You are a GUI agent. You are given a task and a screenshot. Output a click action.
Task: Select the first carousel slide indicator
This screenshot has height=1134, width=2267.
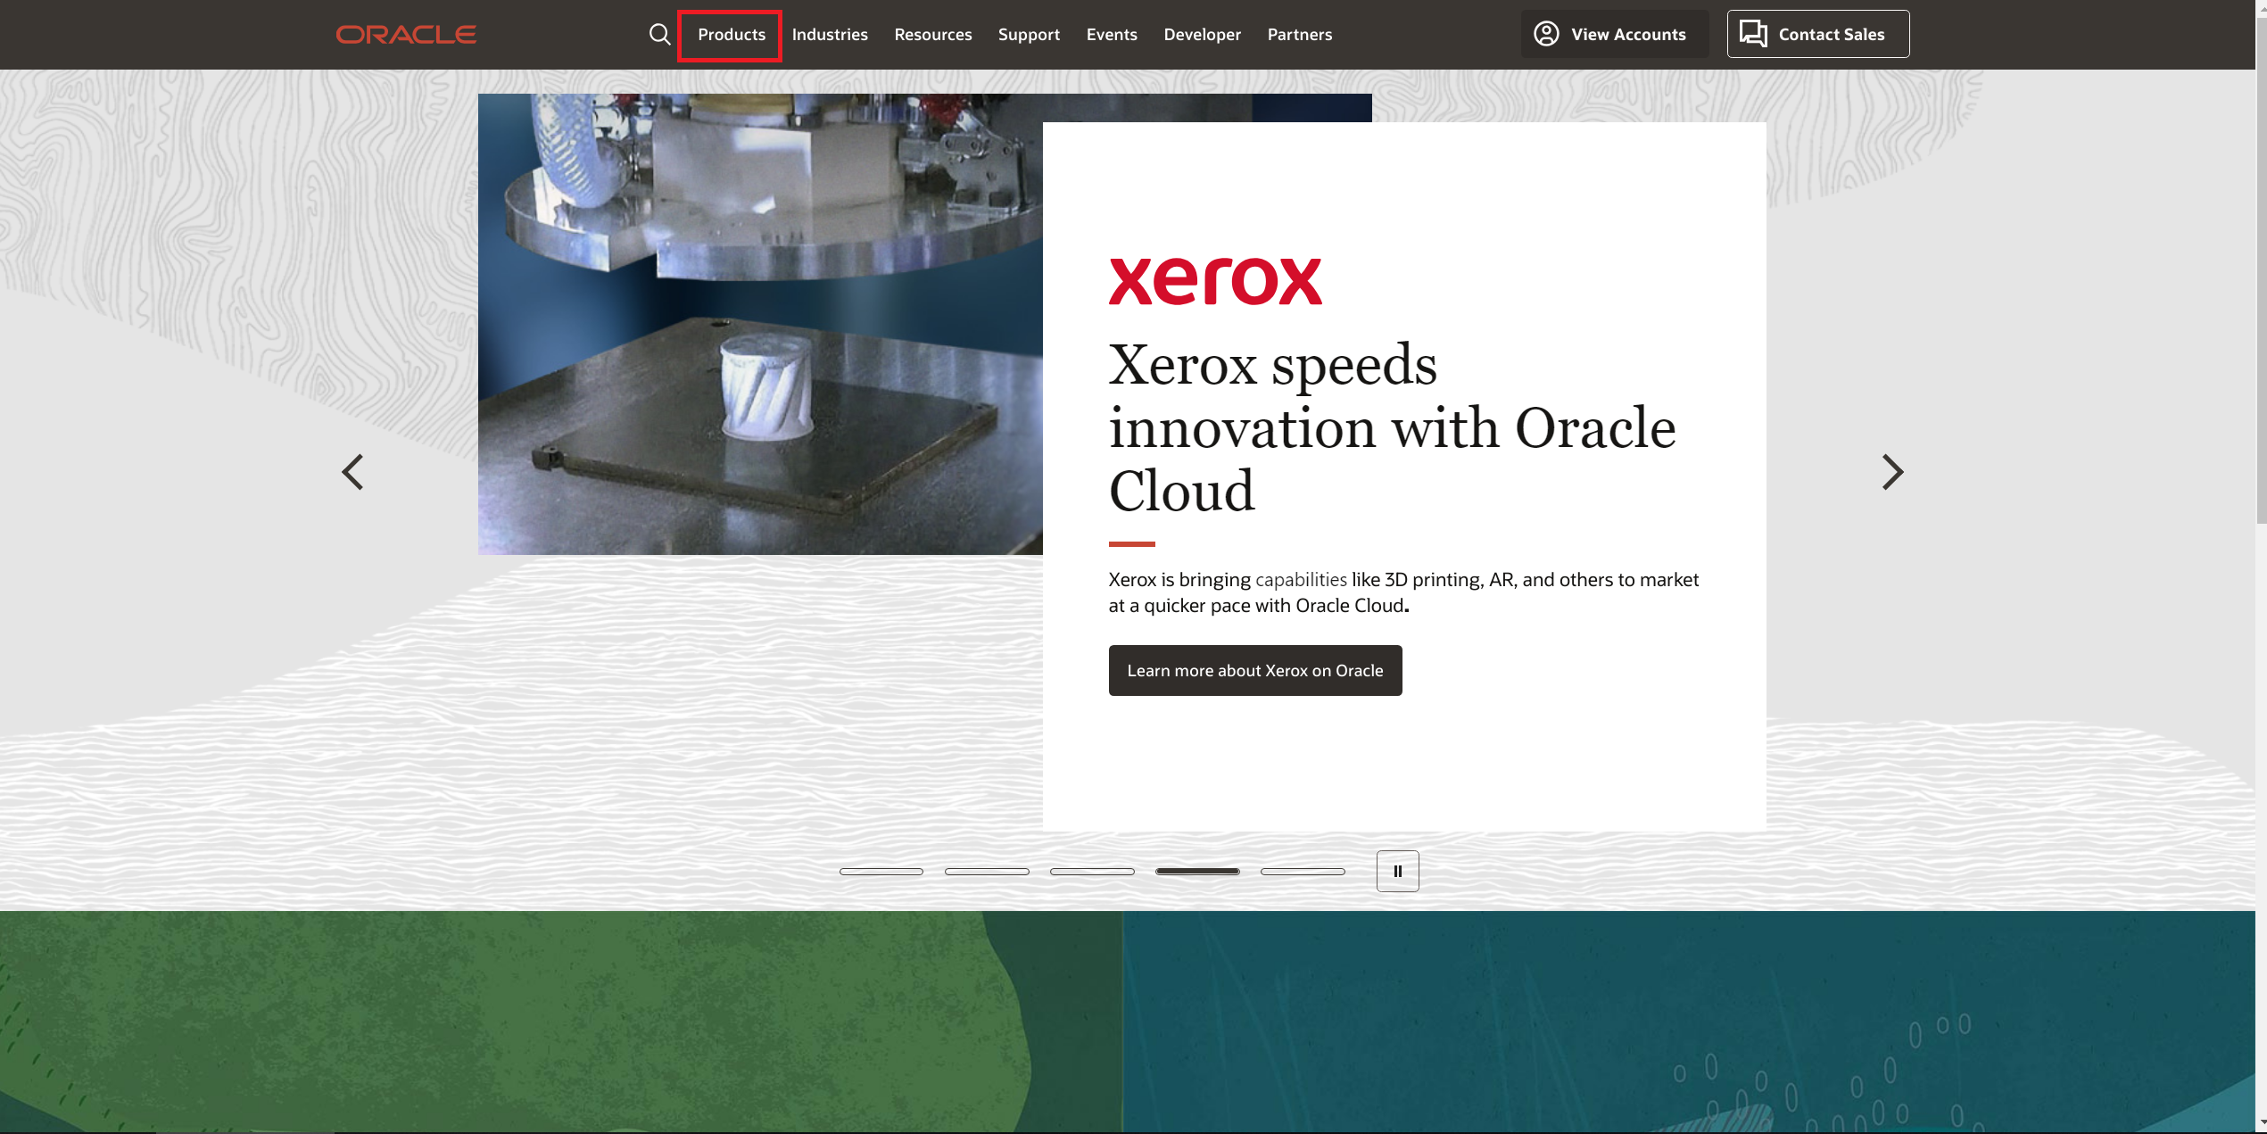tap(881, 872)
